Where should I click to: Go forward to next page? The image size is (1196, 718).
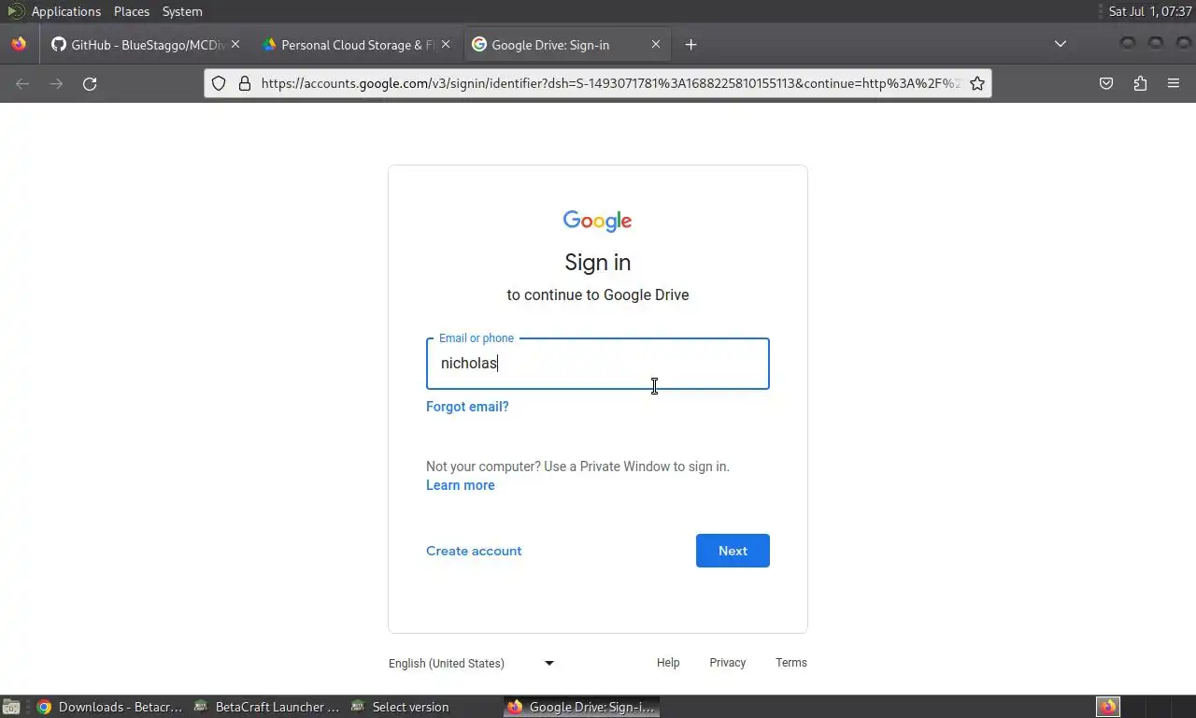point(56,83)
